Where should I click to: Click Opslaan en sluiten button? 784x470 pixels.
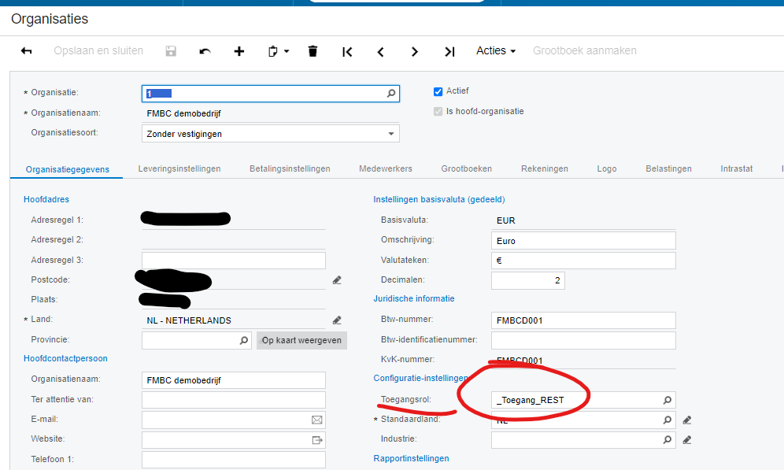pyautogui.click(x=98, y=51)
